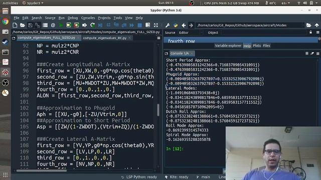Open the View menu
Image resolution: width=321 pixels, height=180 pixels.
(129, 18)
